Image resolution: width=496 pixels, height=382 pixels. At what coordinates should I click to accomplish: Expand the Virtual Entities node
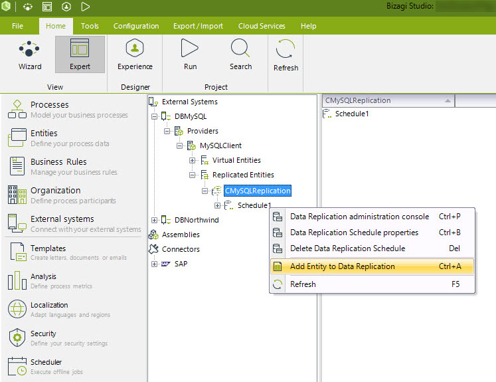click(192, 161)
